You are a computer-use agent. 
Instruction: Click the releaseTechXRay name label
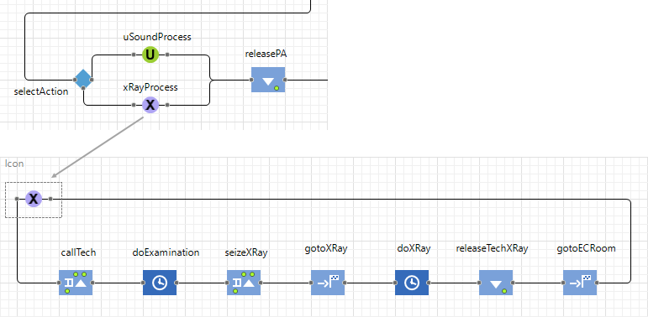tap(493, 248)
